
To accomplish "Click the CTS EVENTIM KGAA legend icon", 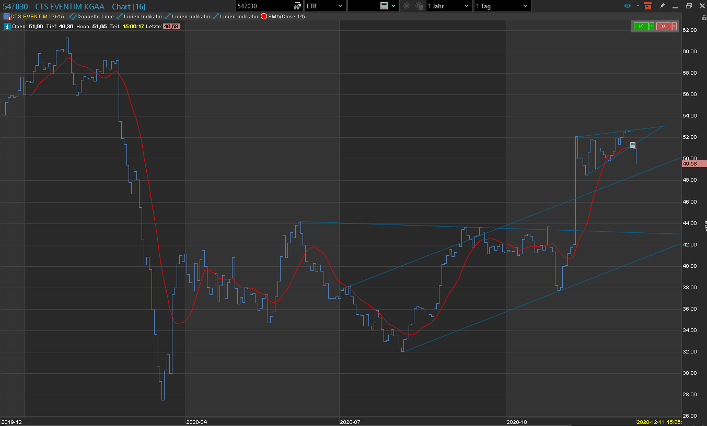I will [7, 17].
